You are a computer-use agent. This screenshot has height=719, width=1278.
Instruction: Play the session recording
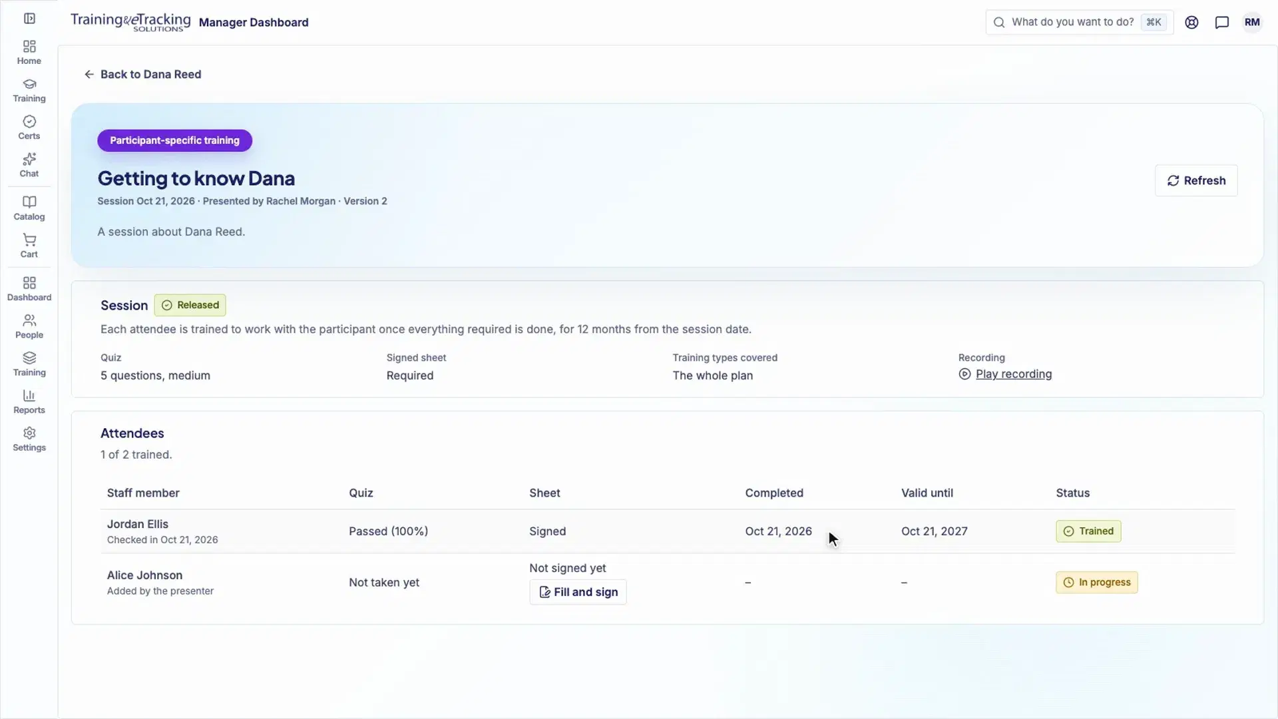(1005, 374)
